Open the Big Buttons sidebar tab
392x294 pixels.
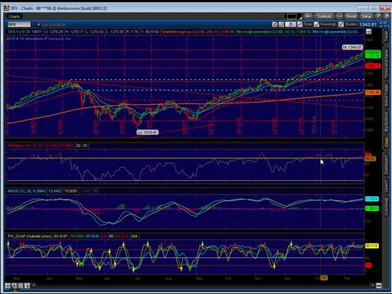click(x=386, y=122)
